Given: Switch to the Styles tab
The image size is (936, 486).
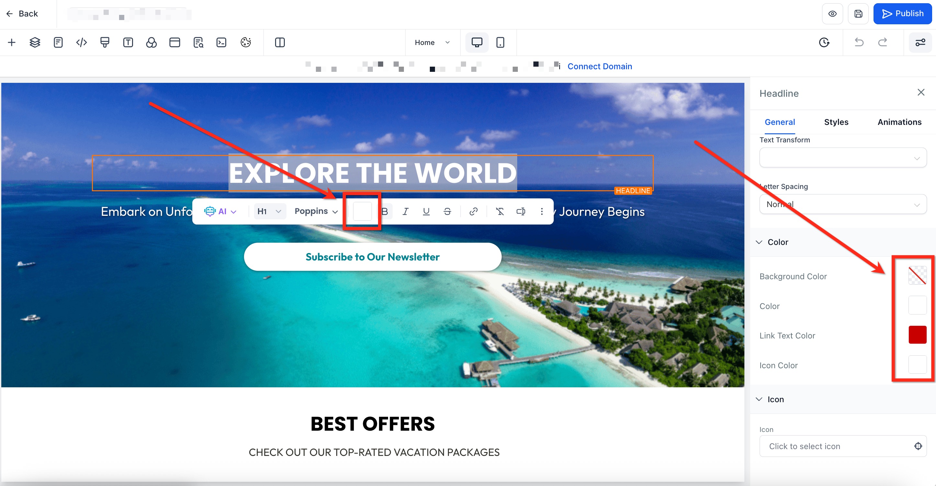Looking at the screenshot, I should (836, 122).
